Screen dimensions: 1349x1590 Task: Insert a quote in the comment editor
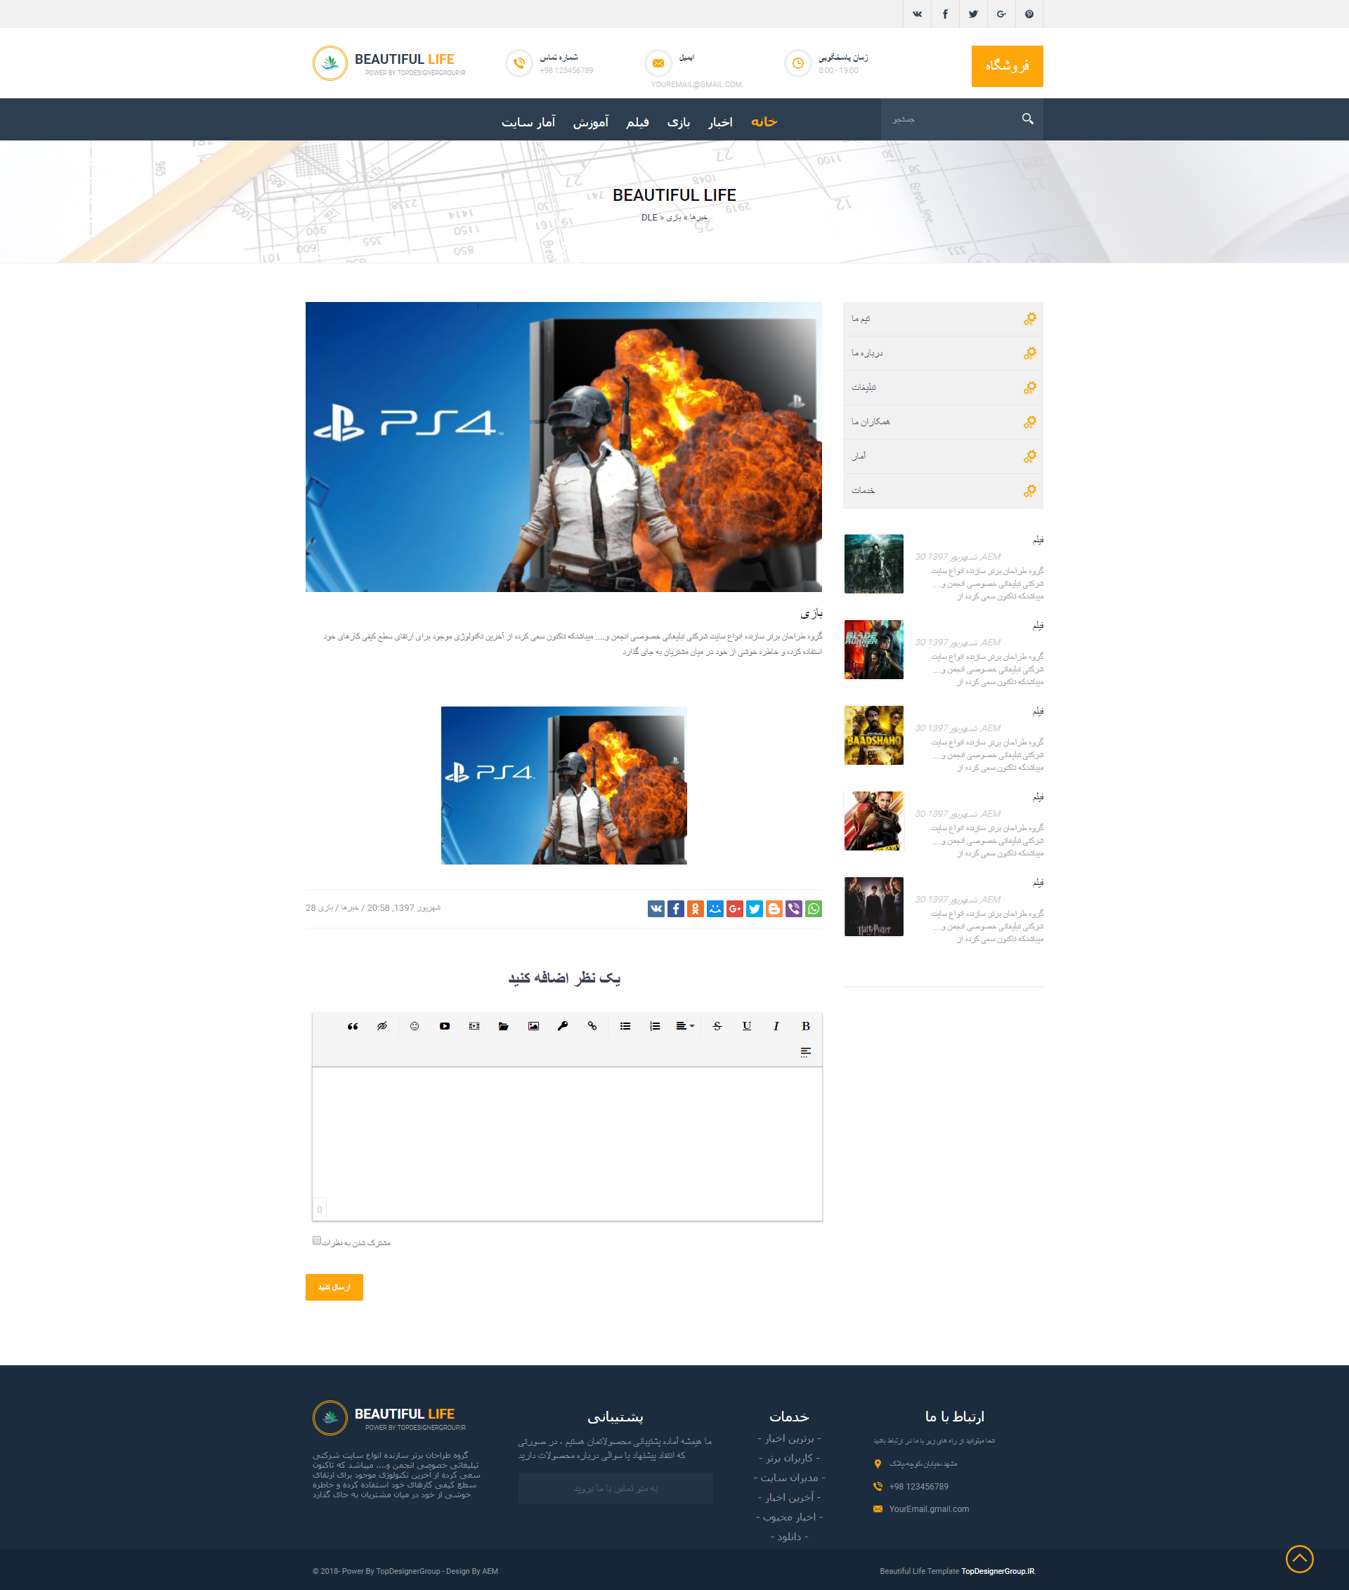pos(353,1026)
